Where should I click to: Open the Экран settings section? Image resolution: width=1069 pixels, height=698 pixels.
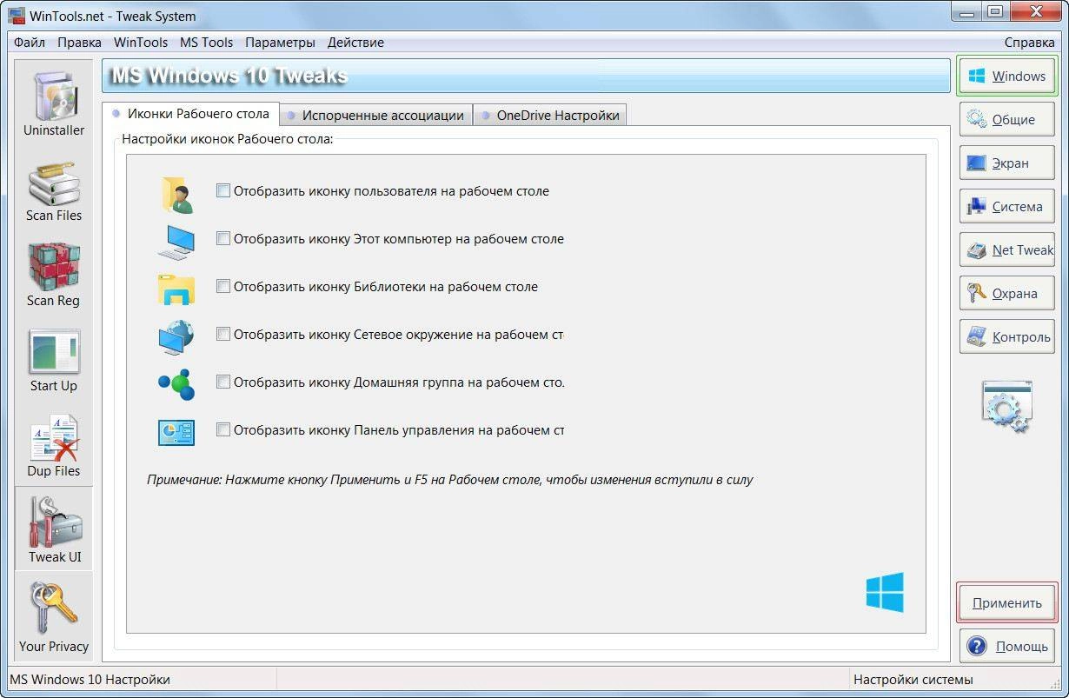[1006, 163]
